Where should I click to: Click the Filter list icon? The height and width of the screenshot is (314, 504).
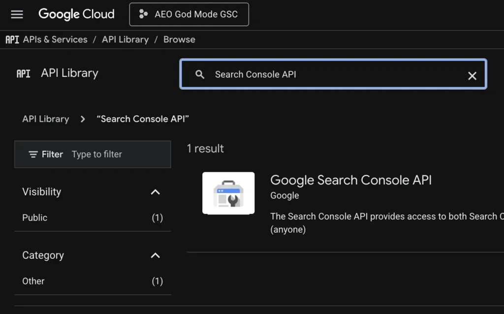[33, 154]
